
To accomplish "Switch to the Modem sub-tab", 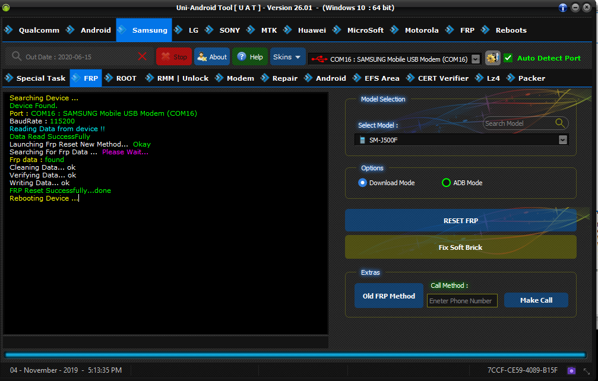I will (x=235, y=78).
